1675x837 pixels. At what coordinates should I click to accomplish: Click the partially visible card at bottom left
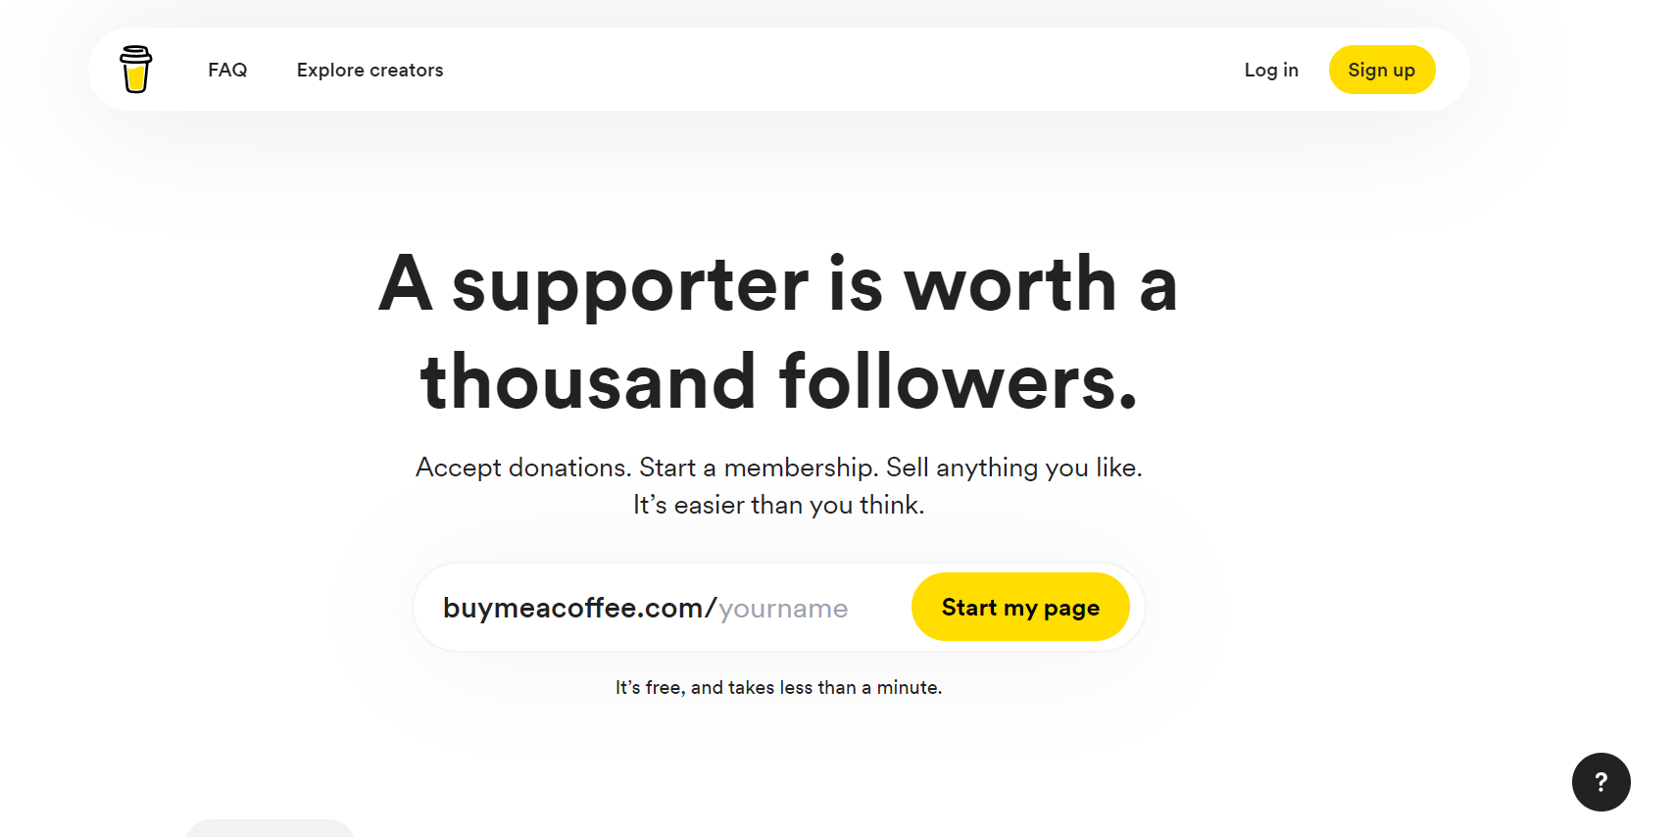click(269, 831)
